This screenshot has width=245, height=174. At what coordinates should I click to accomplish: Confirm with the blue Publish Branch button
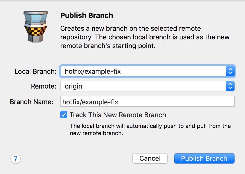[204, 158]
